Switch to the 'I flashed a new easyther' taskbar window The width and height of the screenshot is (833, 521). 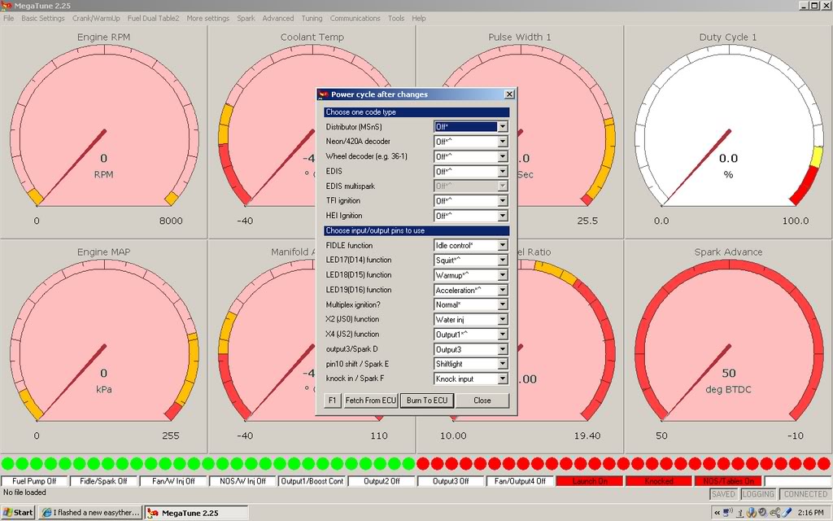coord(91,513)
